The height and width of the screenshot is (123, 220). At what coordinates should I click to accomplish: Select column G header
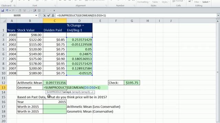pyautogui.click(x=132, y=21)
